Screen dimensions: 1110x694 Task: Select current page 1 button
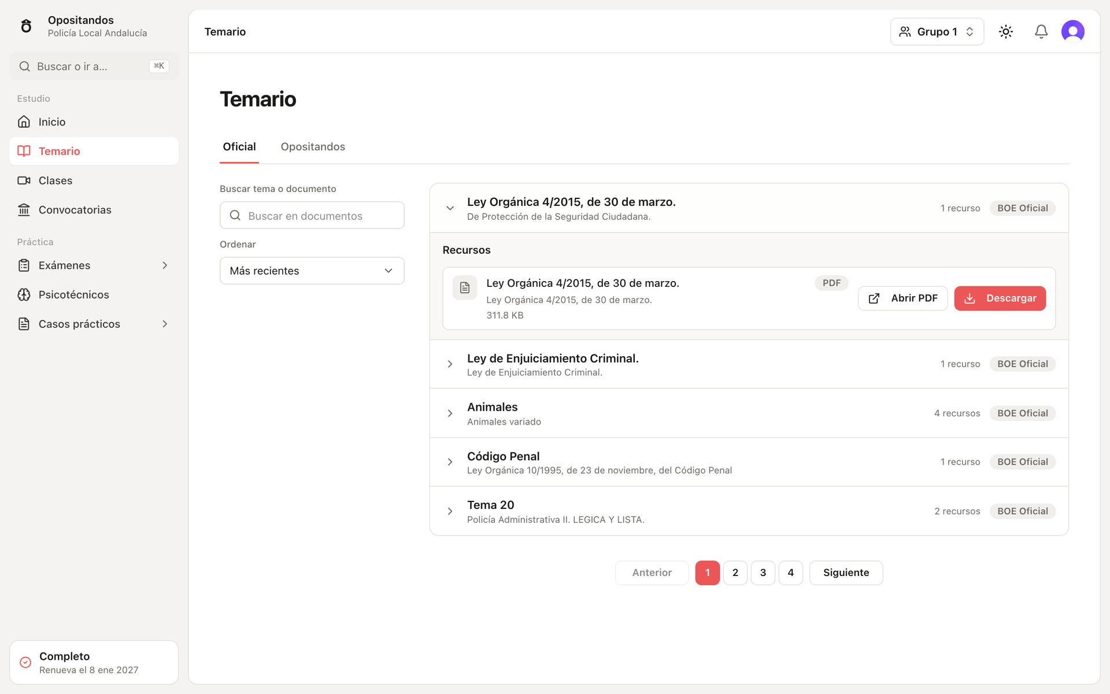pyautogui.click(x=708, y=573)
